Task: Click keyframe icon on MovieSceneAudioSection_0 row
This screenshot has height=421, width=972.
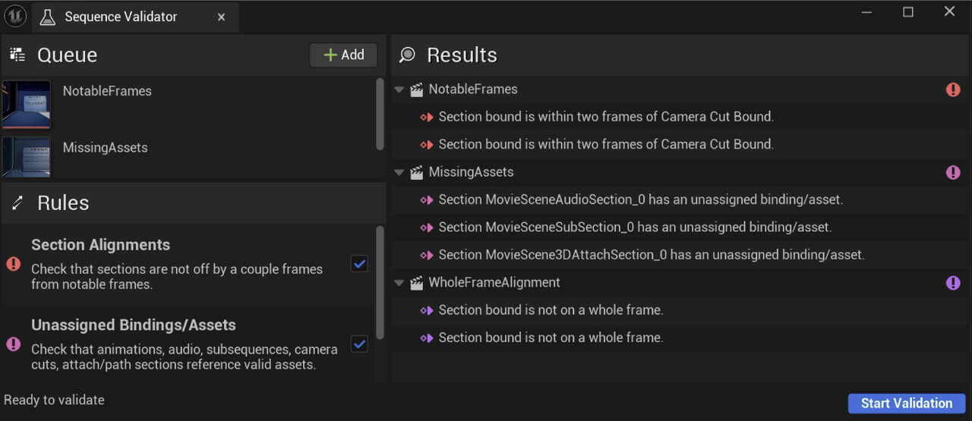Action: click(x=427, y=200)
